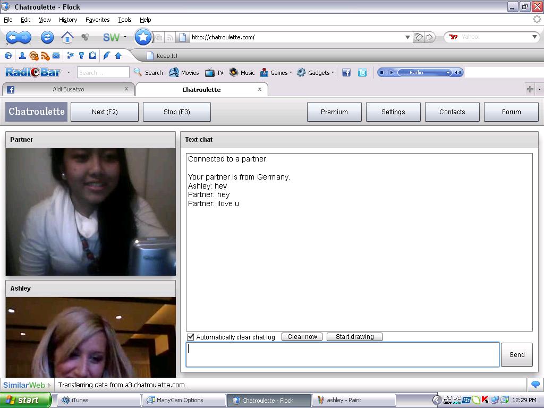This screenshot has height=408, width=544.
Task: Open the Favorites menu
Action: [98, 20]
